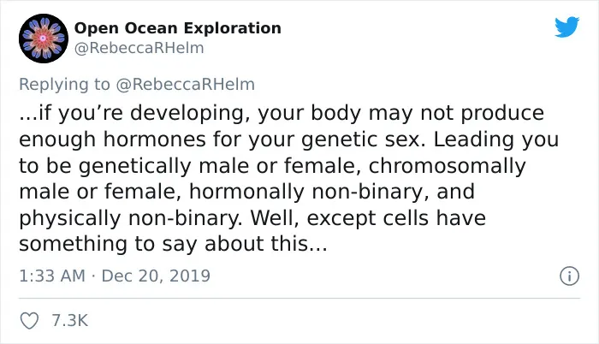
Task: Open the 1:33 AM timestamp link
Action: [x=52, y=276]
